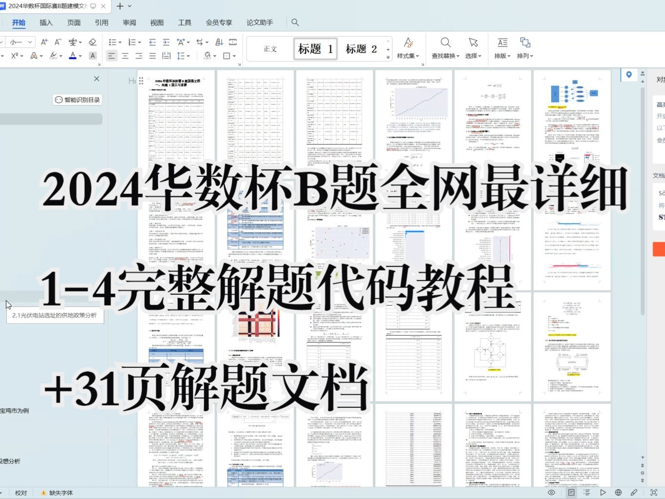The height and width of the screenshot is (499, 665).
Task: Click the Select cursor tool
Action: (473, 42)
